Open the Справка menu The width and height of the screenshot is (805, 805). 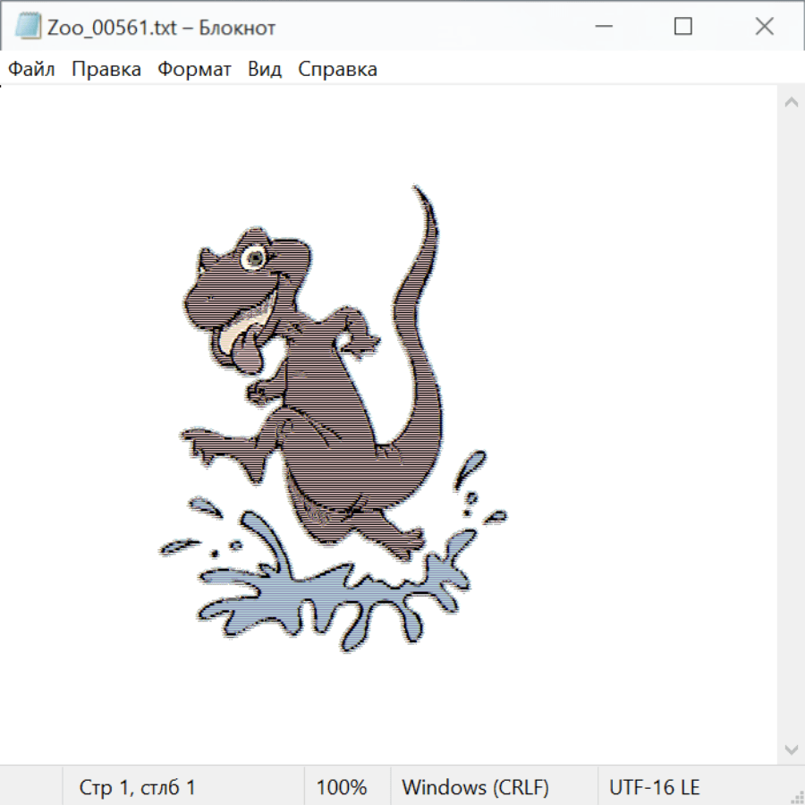pyautogui.click(x=337, y=70)
